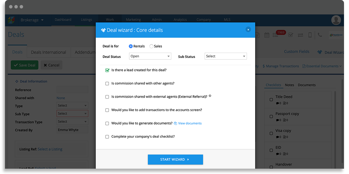Check the External Referral commission checkbox
The image size is (349, 174).
107,97
